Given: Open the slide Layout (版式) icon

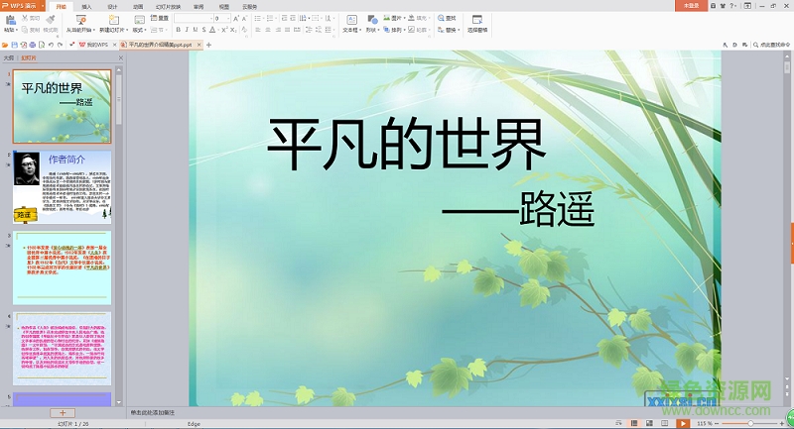Looking at the screenshot, I should coord(139,20).
